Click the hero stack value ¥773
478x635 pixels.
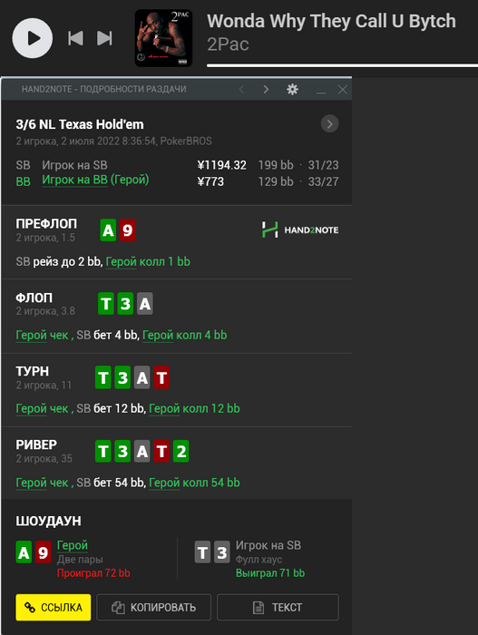[210, 181]
